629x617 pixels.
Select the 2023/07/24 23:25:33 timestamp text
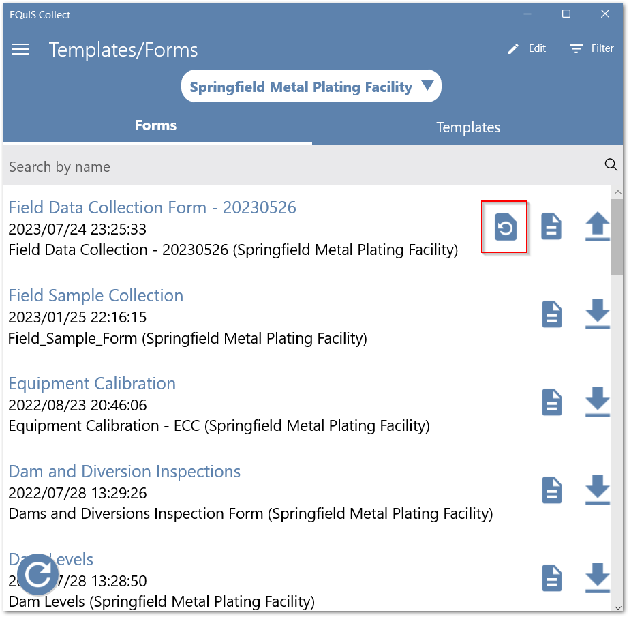point(78,229)
